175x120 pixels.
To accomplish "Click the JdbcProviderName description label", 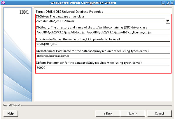I will (x=78, y=39).
